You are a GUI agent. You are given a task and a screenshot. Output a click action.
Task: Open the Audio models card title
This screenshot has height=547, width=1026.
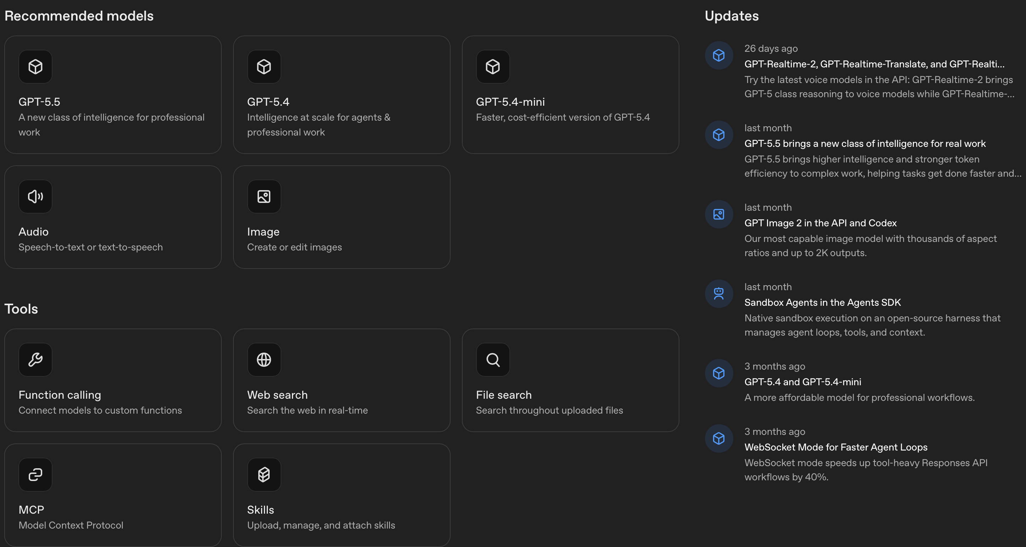[33, 232]
